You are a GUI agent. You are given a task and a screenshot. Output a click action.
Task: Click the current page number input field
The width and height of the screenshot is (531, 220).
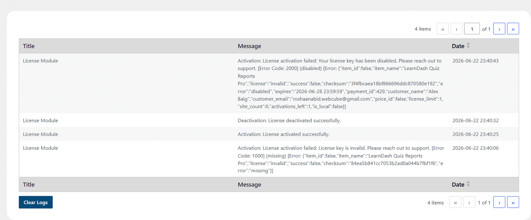click(472, 29)
